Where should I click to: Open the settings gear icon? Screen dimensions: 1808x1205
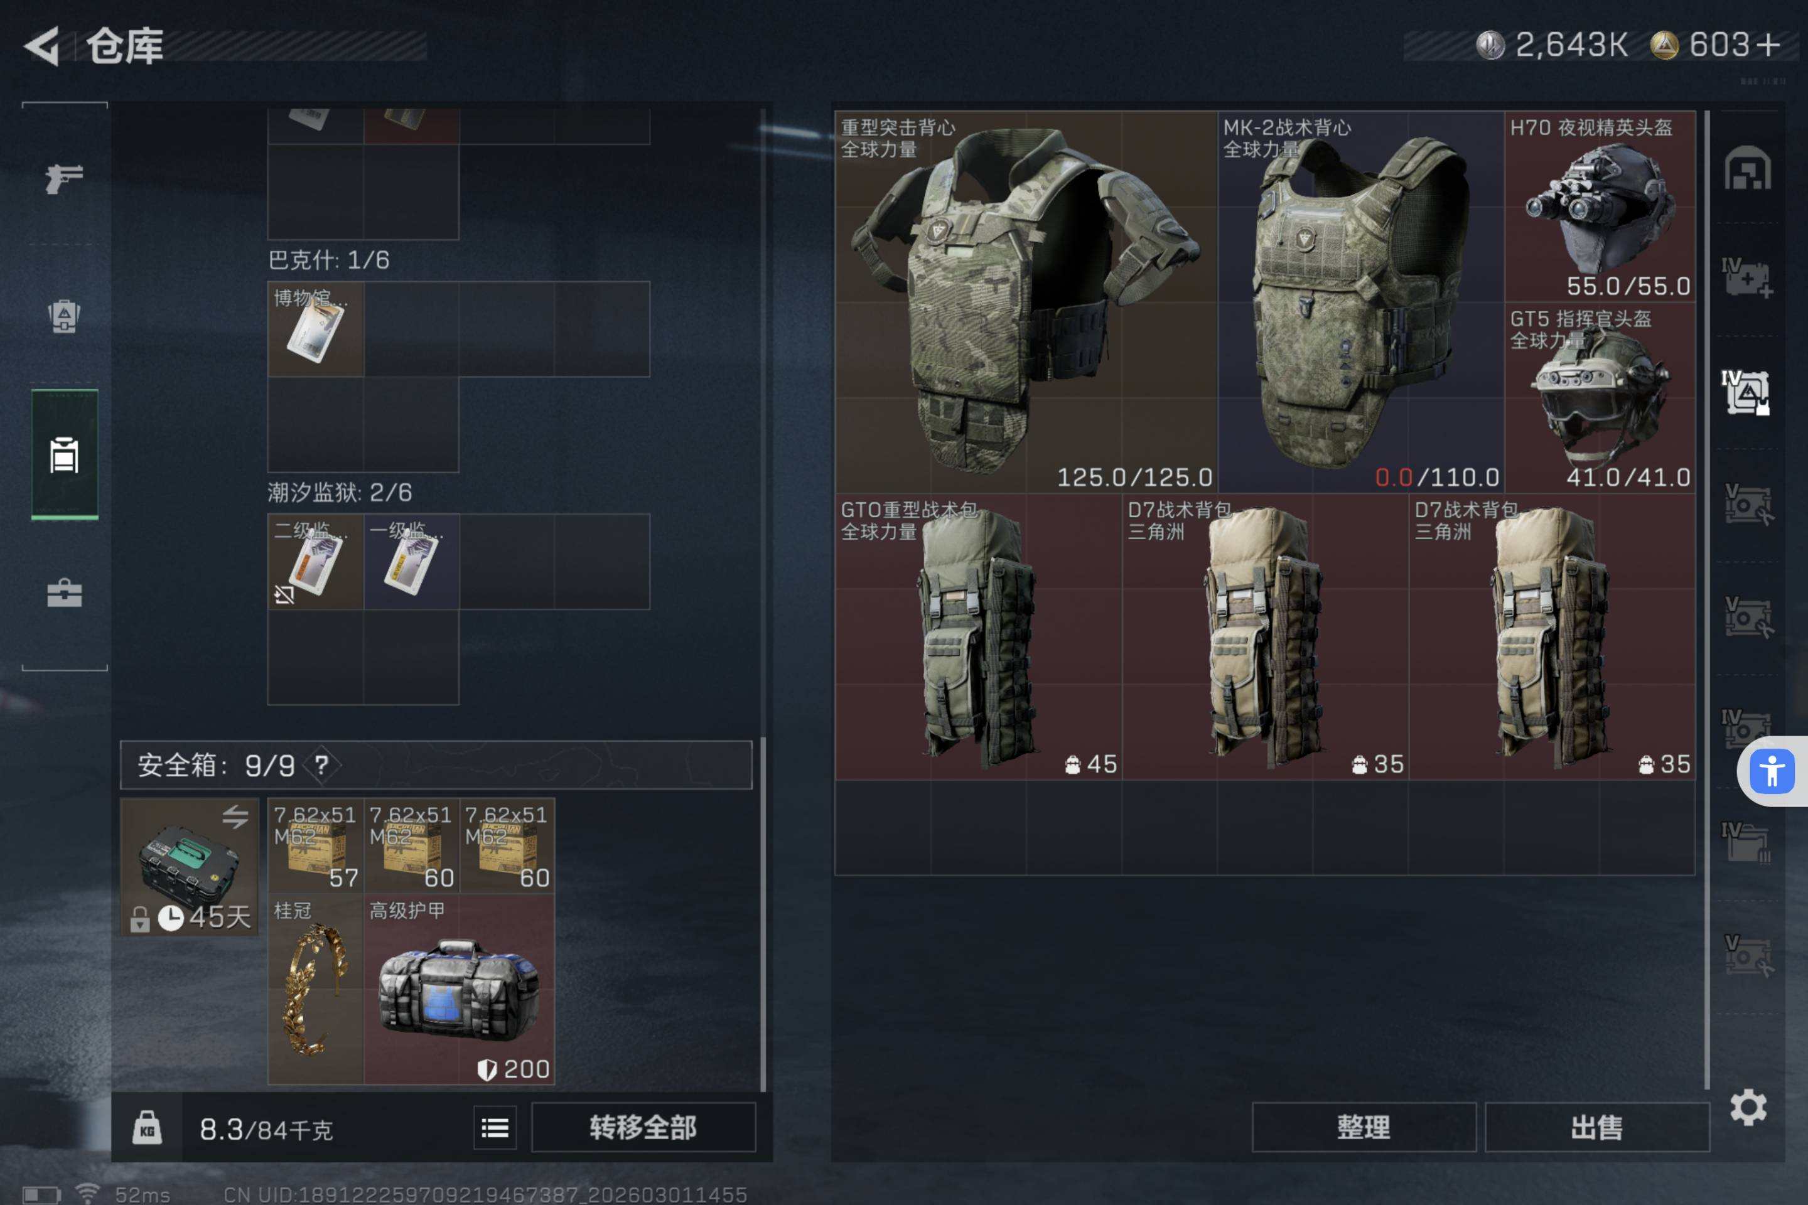click(x=1748, y=1107)
